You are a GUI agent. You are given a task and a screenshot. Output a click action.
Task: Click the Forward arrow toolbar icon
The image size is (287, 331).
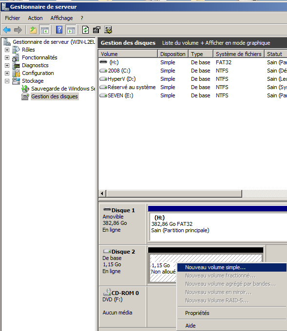18,30
